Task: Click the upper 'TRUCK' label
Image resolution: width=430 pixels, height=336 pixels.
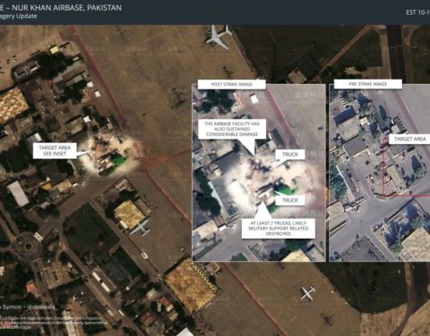Action: [x=290, y=154]
